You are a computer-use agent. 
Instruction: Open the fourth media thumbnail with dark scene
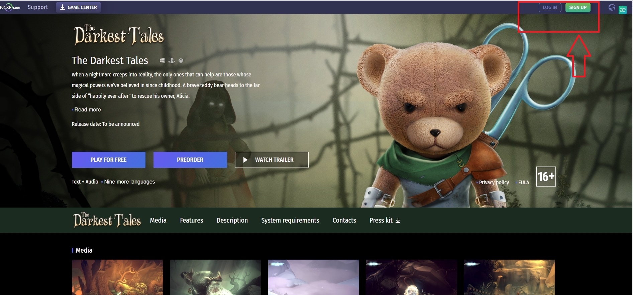pyautogui.click(x=411, y=277)
